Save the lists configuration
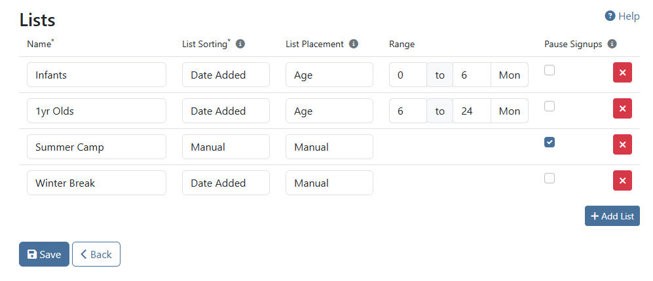The image size is (653, 281). pos(44,254)
